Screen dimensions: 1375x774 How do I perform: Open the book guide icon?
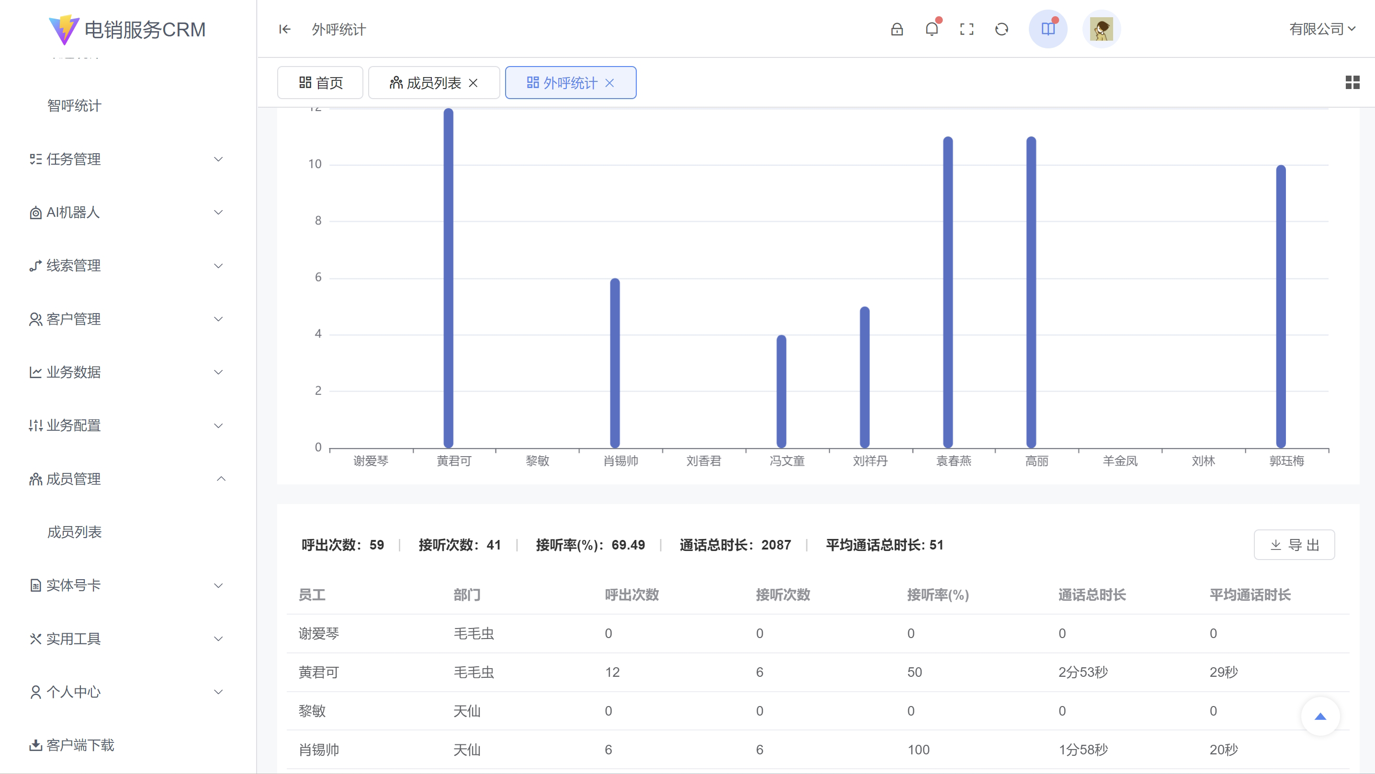(x=1048, y=29)
